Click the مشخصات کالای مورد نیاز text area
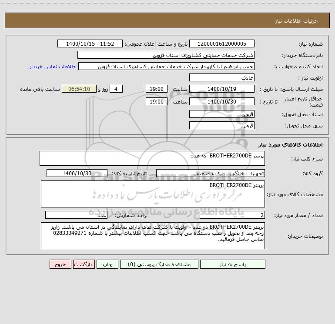This screenshot has height=324, width=335. click(x=153, y=194)
